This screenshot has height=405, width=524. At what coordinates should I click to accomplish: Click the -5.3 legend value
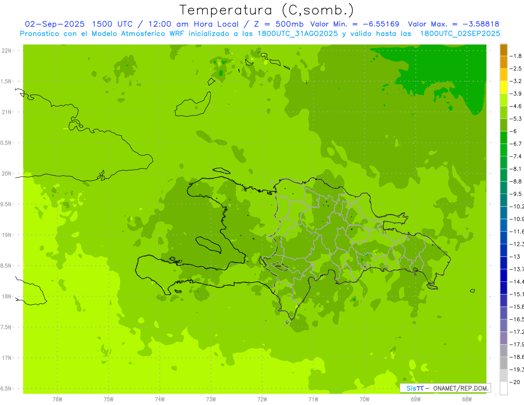click(516, 119)
